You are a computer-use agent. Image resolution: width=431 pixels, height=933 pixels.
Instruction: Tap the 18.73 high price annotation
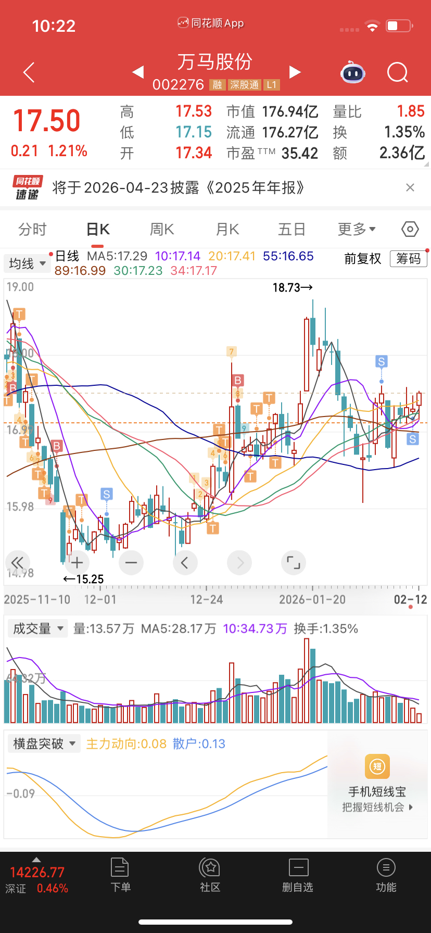292,287
